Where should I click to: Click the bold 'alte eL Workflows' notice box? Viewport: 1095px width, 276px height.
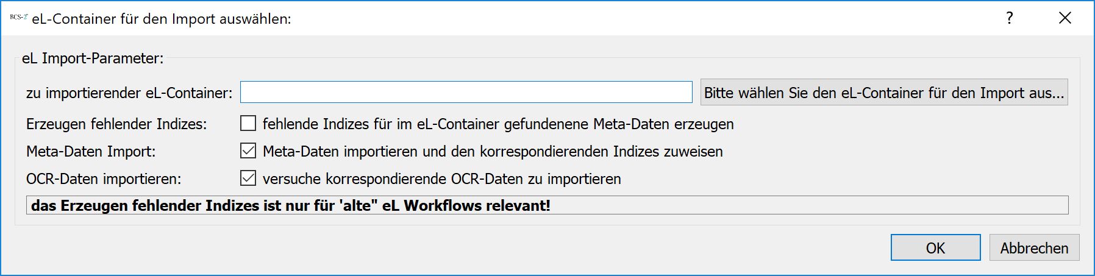(x=547, y=205)
